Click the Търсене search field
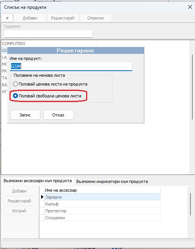This screenshot has width=195, height=249. tap(48, 34)
